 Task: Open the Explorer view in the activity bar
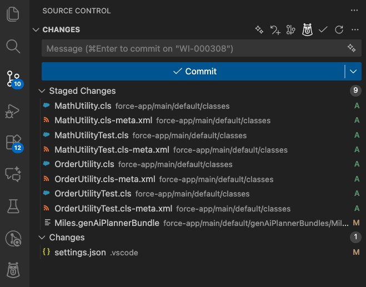click(13, 14)
